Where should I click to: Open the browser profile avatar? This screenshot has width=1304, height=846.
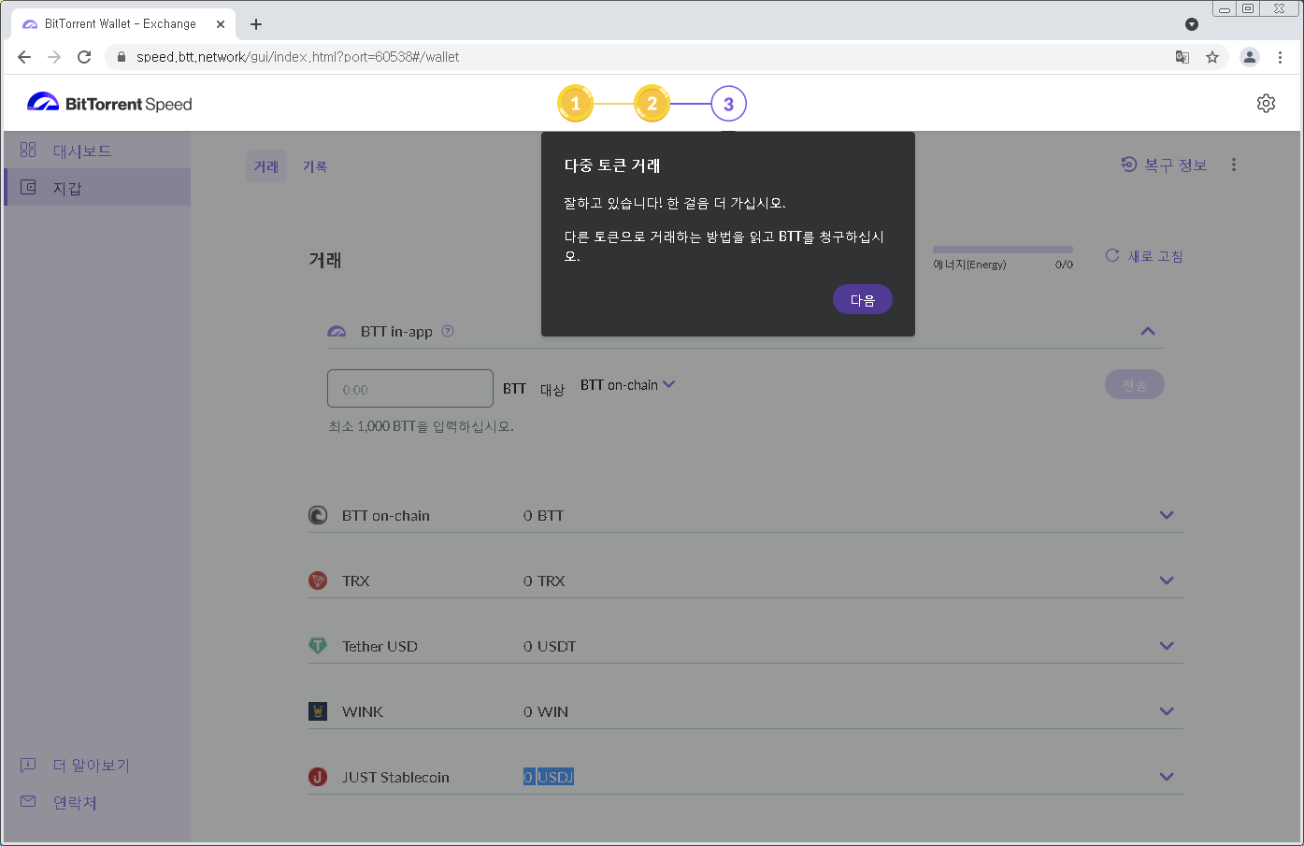click(1250, 57)
